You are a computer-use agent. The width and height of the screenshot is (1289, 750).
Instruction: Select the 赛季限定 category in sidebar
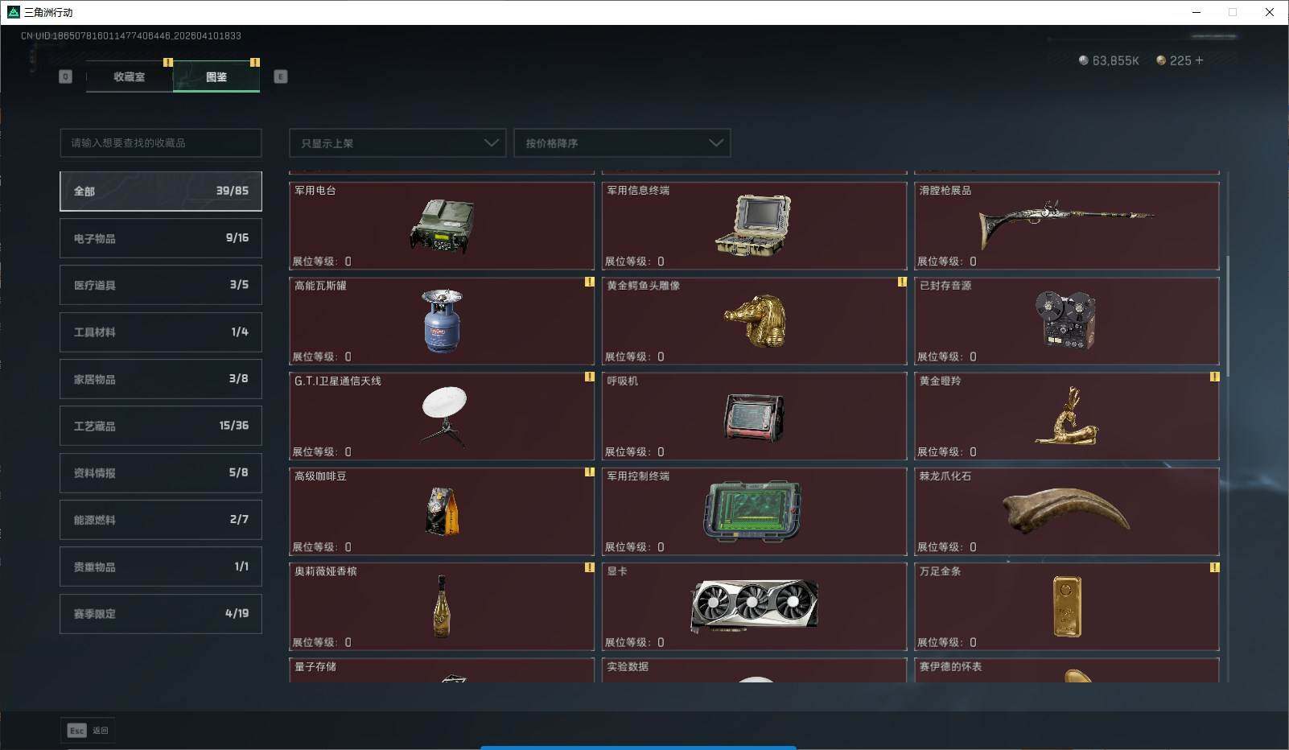(160, 613)
